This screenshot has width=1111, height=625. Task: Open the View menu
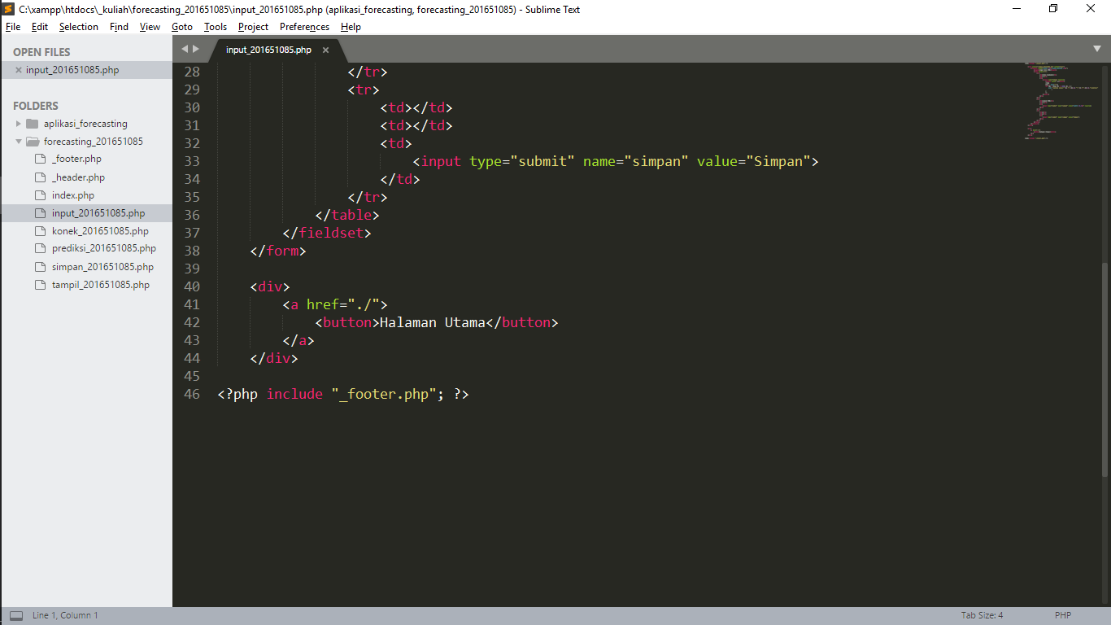[150, 27]
